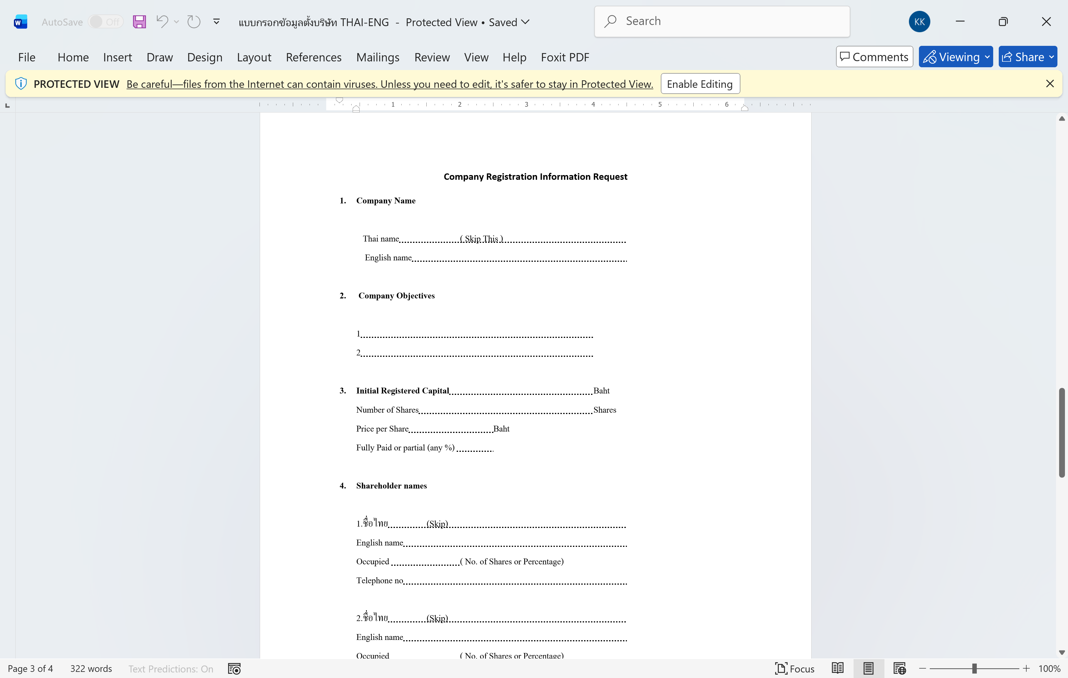This screenshot has height=678, width=1068.
Task: Click the Redo icon
Action: pos(194,21)
